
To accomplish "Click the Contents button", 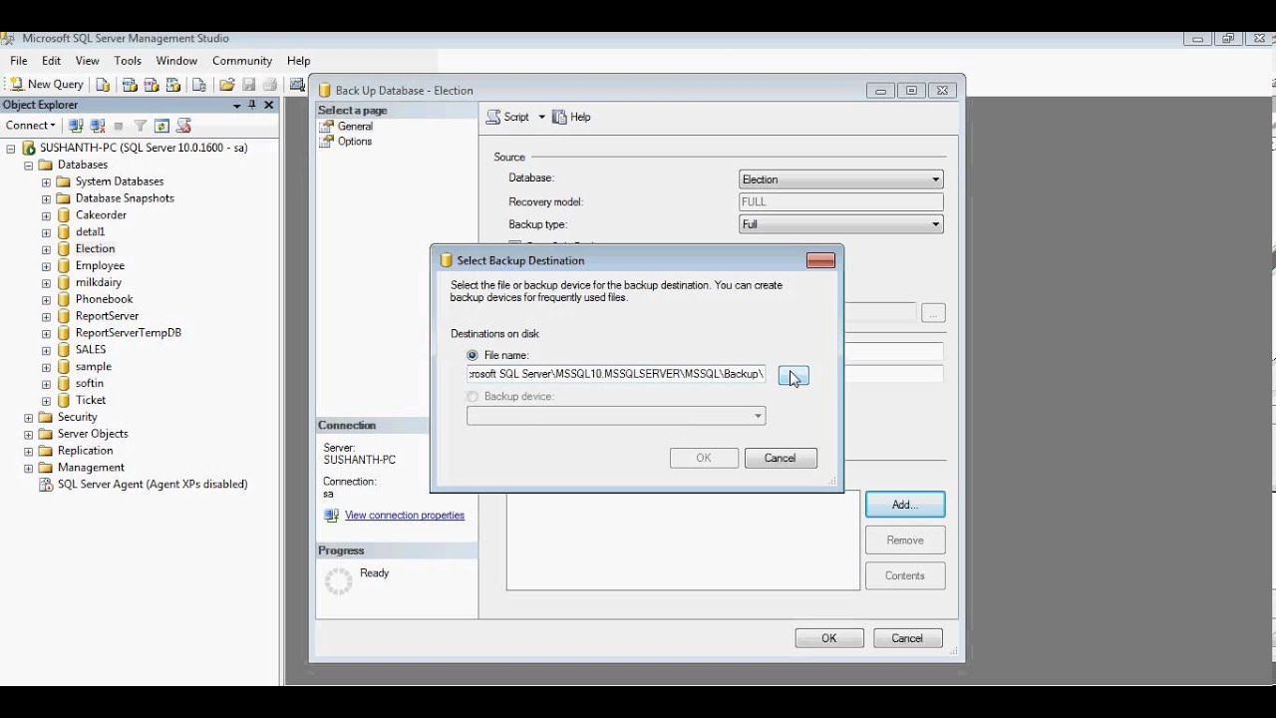I will point(905,575).
